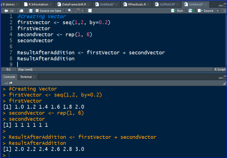Enable Source on Save checkbox
The image size is (227, 158).
(37, 10)
